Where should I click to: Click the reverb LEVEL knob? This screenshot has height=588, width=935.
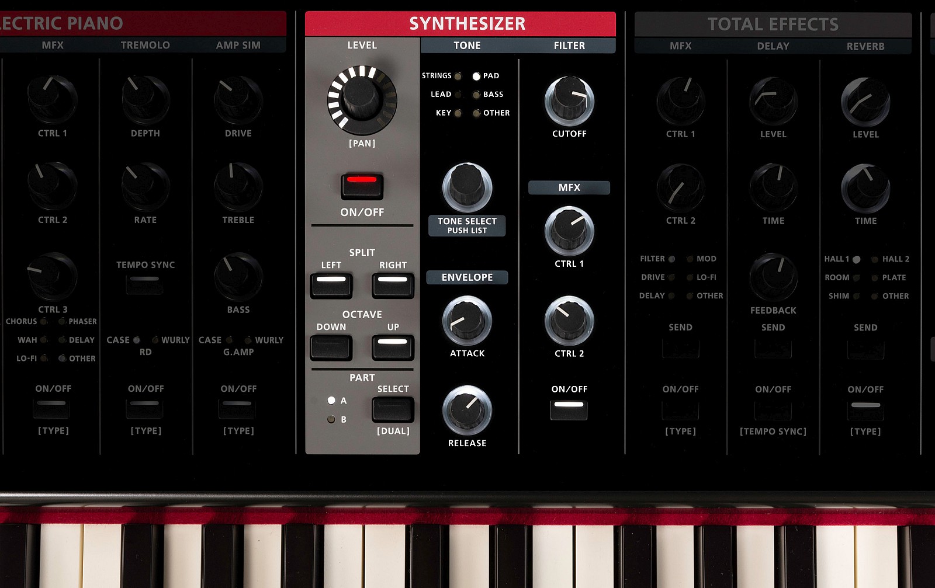coord(865,102)
